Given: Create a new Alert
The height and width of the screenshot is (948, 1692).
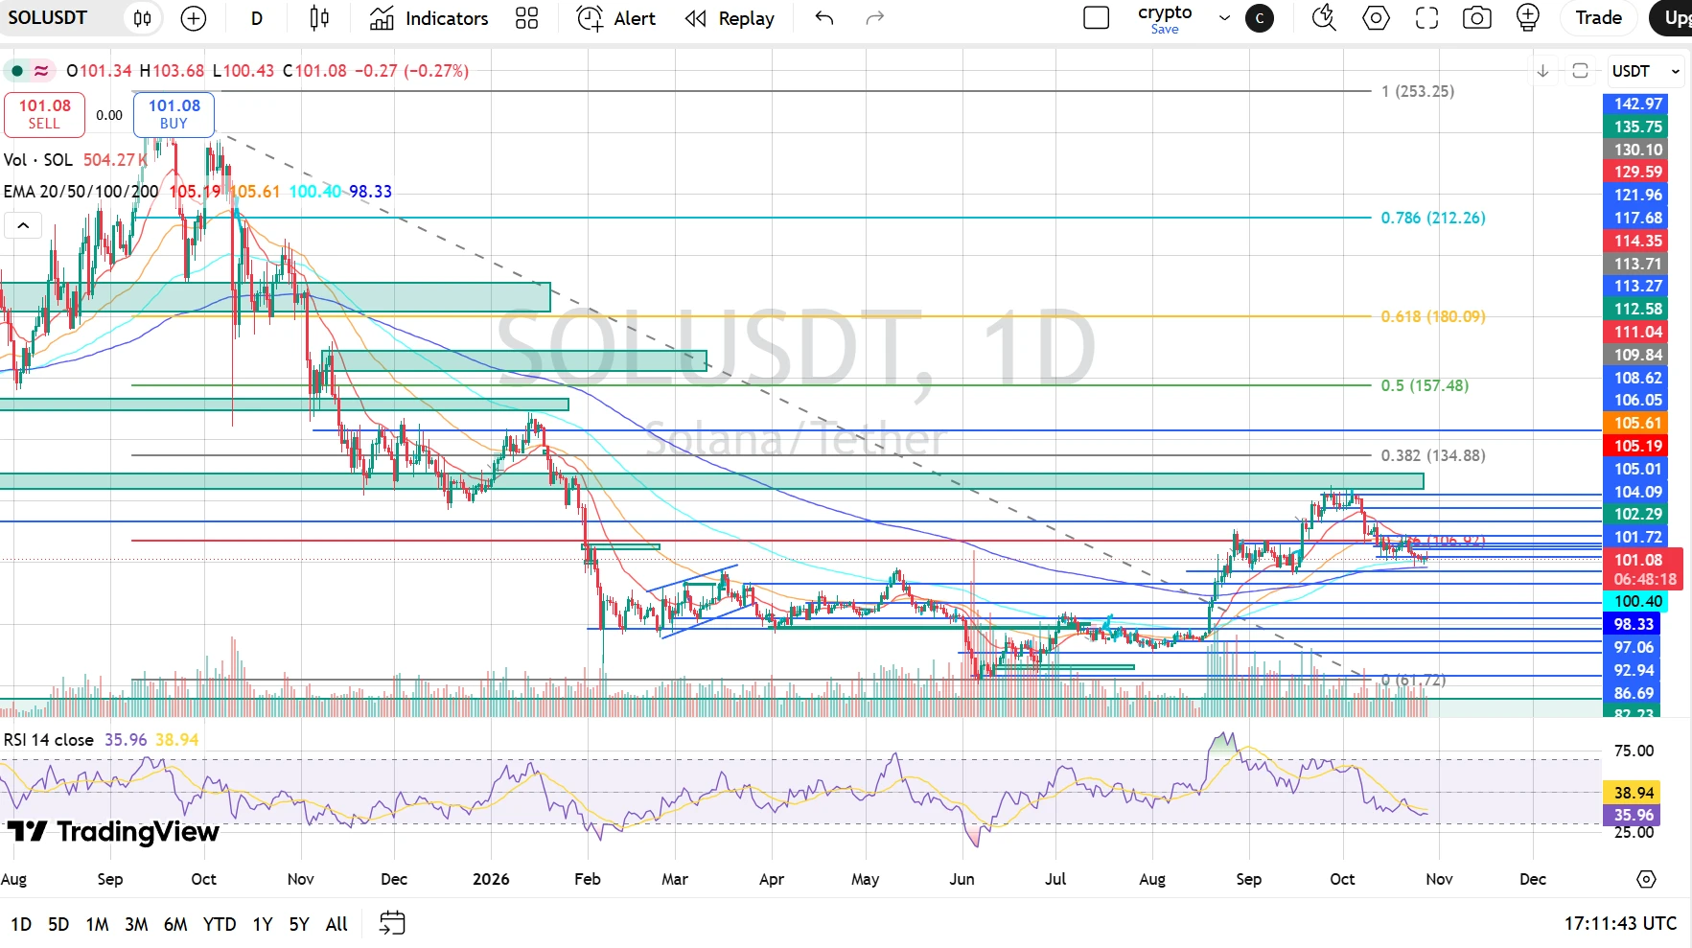Looking at the screenshot, I should (x=615, y=18).
